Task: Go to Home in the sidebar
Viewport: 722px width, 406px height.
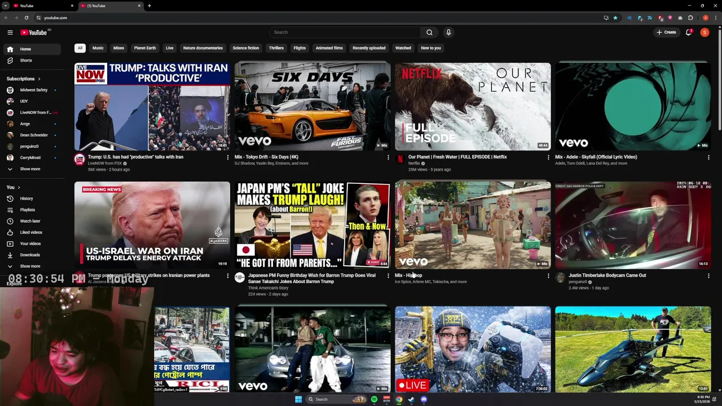Action: pyautogui.click(x=32, y=49)
